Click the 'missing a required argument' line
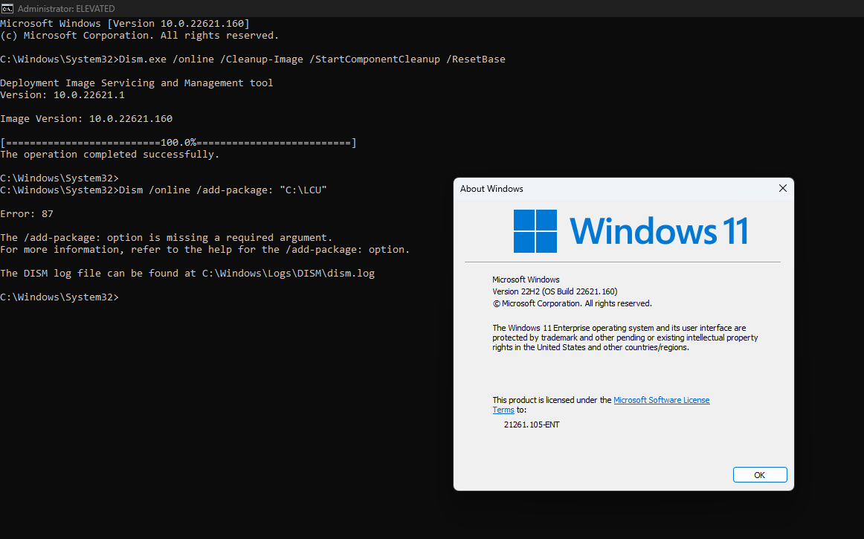Screen dimensions: 864x539 167,238
